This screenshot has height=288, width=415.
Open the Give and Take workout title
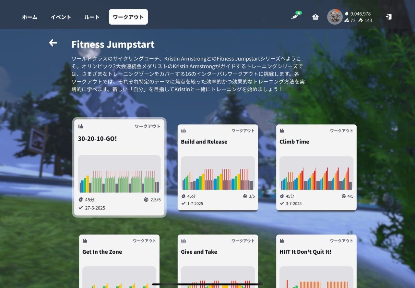point(199,252)
